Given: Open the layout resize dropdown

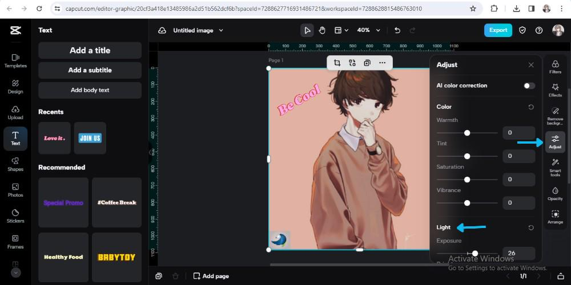Looking at the screenshot, I should pos(341,31).
